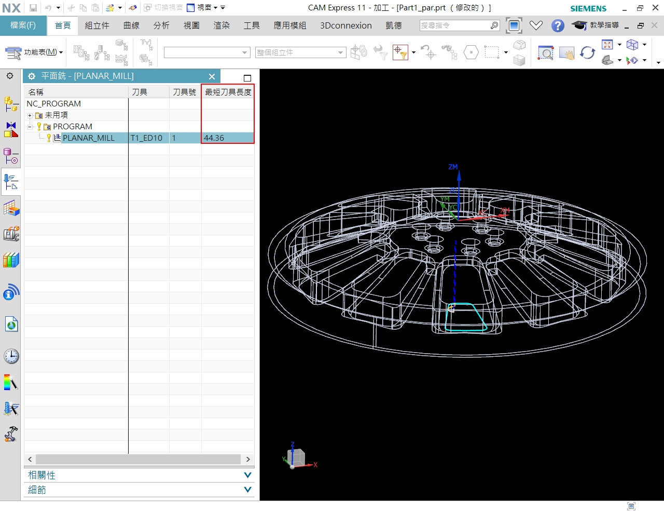This screenshot has height=512, width=664.
Task: Click the Paste clipboard icon
Action: click(x=95, y=8)
